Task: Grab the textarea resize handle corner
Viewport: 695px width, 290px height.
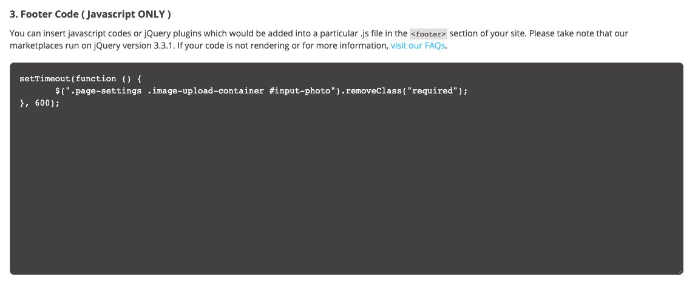Action: pos(680,271)
